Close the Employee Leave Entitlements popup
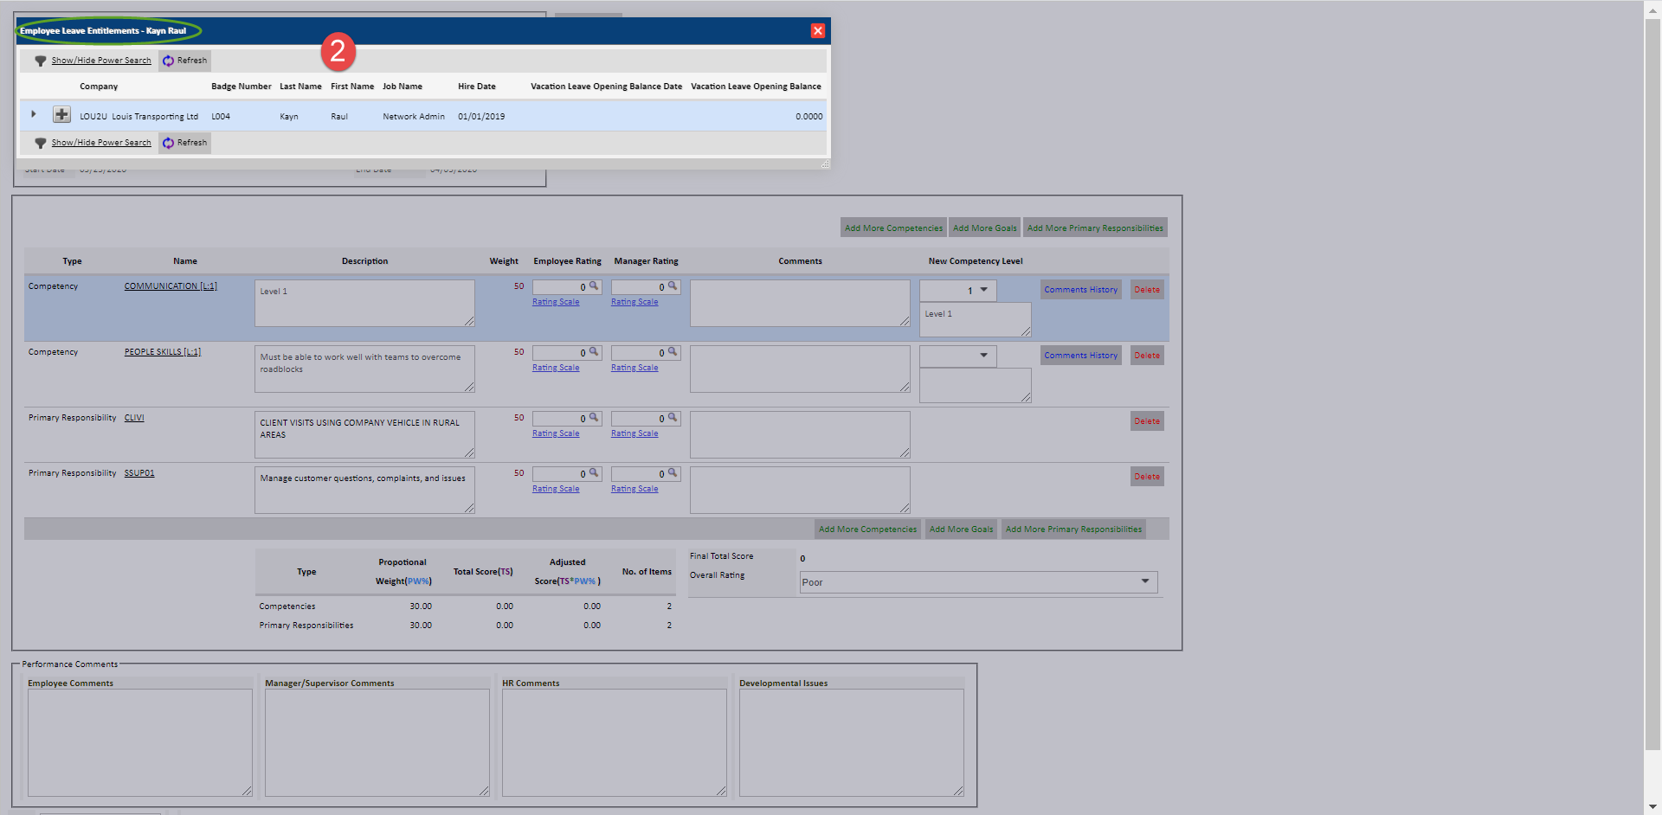This screenshot has width=1662, height=815. [x=817, y=31]
